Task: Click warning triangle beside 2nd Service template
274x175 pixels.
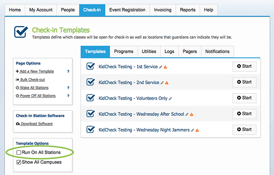Action: pyautogui.click(x=167, y=83)
